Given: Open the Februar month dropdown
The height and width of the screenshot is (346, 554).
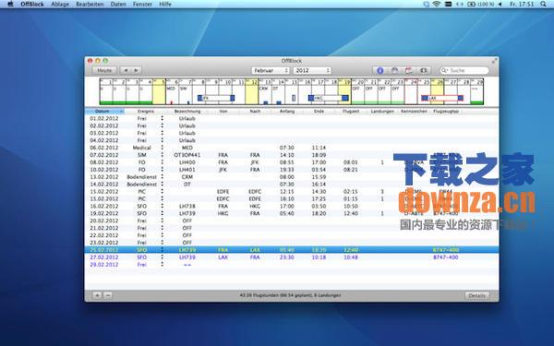Looking at the screenshot, I should click(271, 71).
